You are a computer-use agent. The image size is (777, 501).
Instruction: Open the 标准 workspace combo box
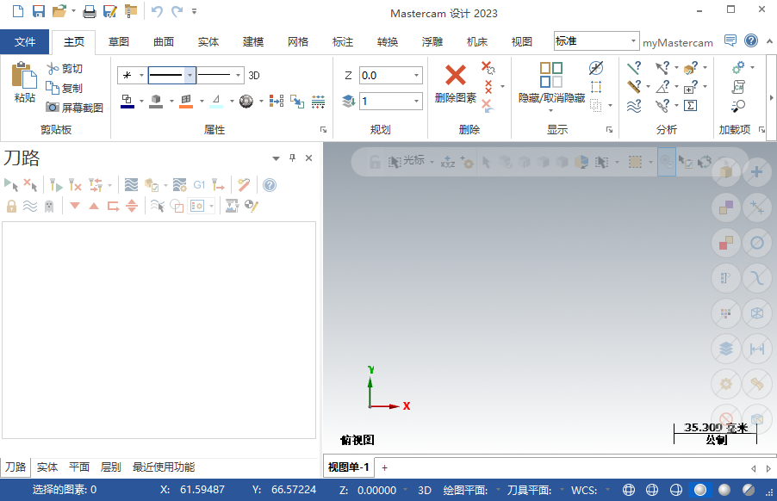coord(634,41)
